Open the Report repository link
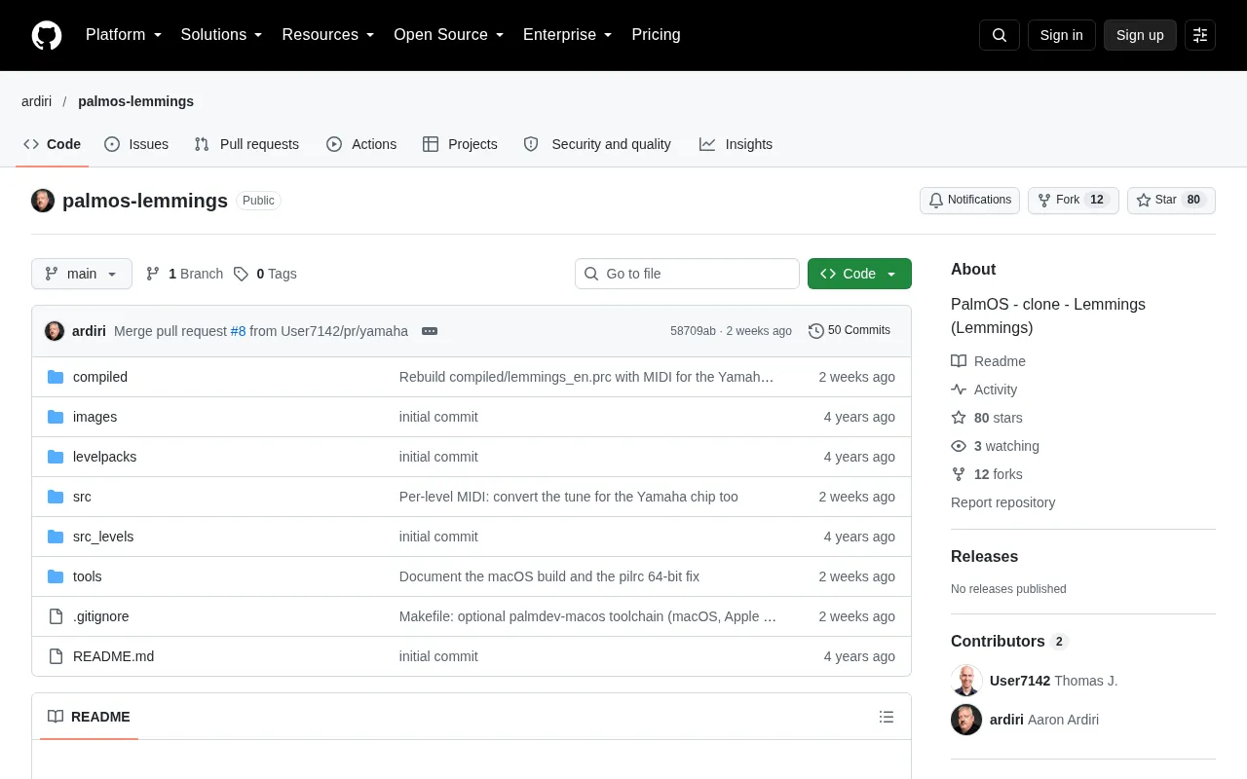 (x=1003, y=502)
